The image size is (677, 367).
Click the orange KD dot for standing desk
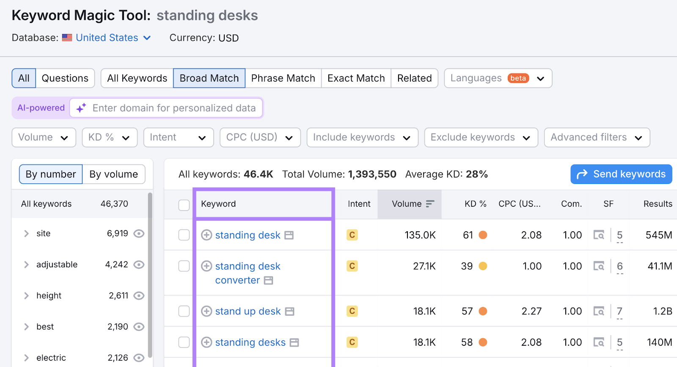(x=483, y=235)
